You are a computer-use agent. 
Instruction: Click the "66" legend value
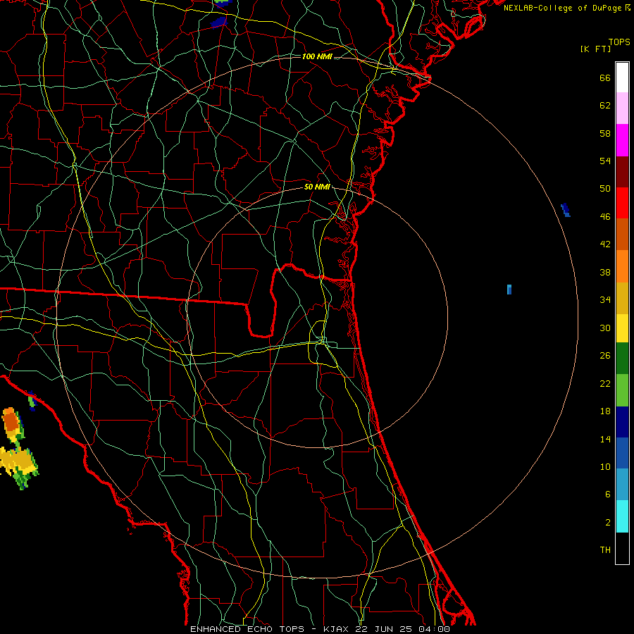[x=605, y=77]
